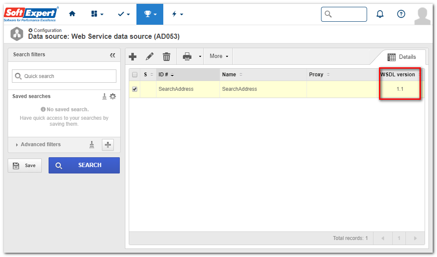Viewport: 437px width, 257px height.
Task: Open the user profile avatar
Action: click(x=422, y=16)
